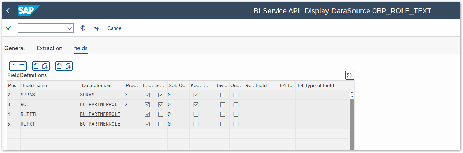Click the green checkmark Enter icon
The image size is (463, 153).
click(x=9, y=28)
